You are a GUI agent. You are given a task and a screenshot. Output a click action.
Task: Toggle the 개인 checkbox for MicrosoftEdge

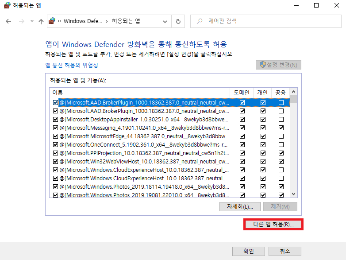[x=263, y=136]
